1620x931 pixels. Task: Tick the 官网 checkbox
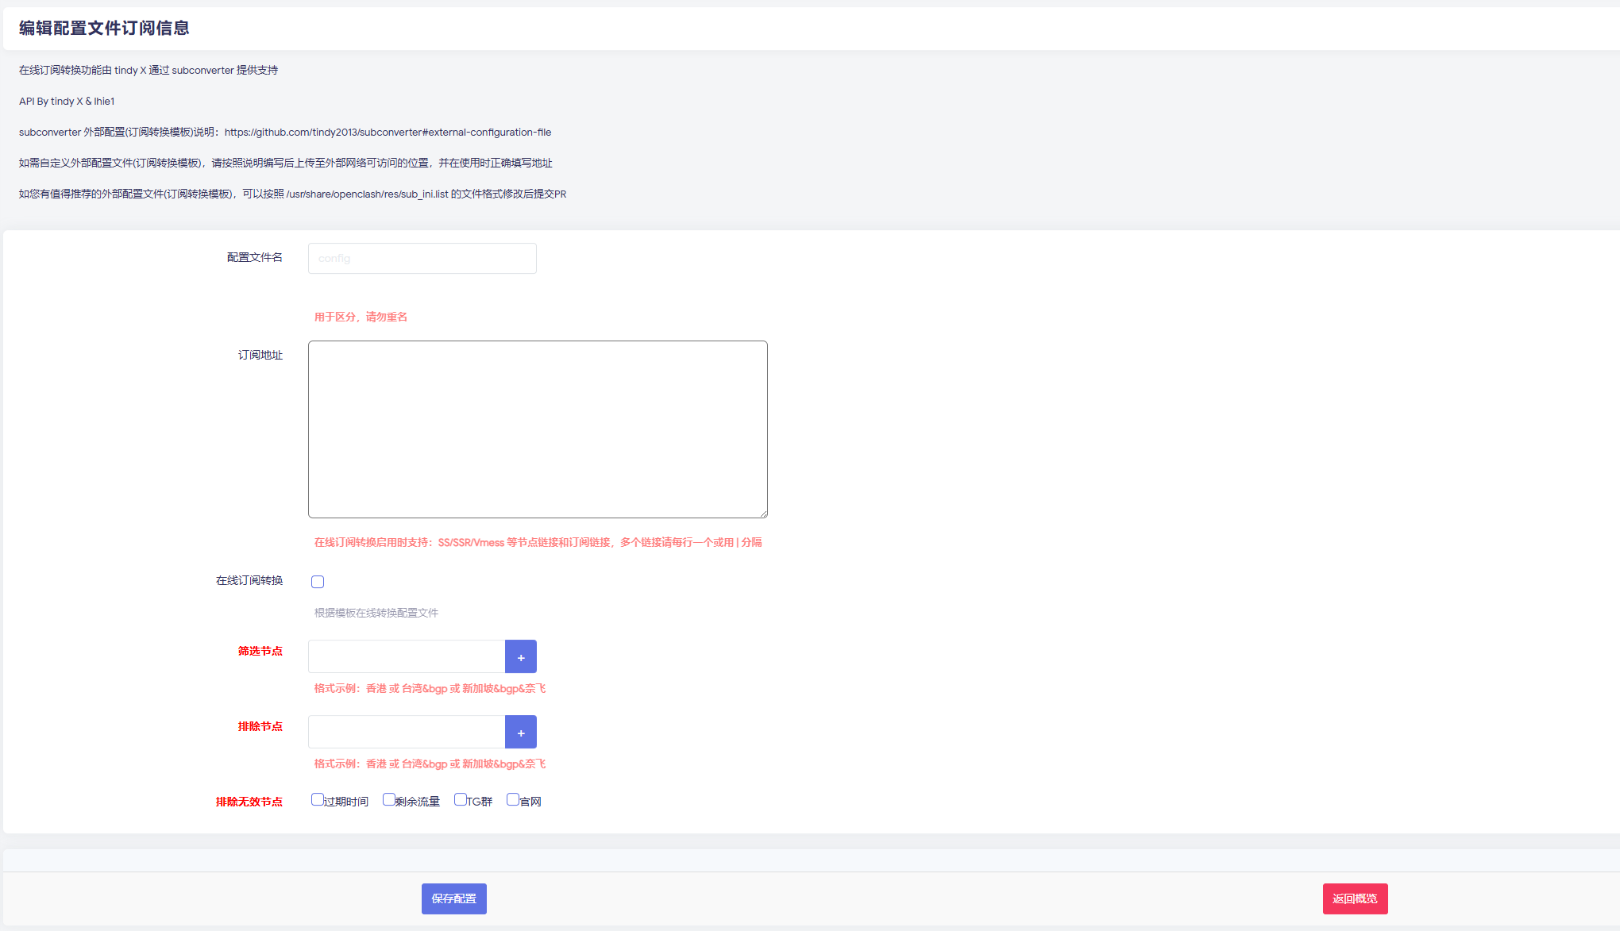[x=512, y=799]
